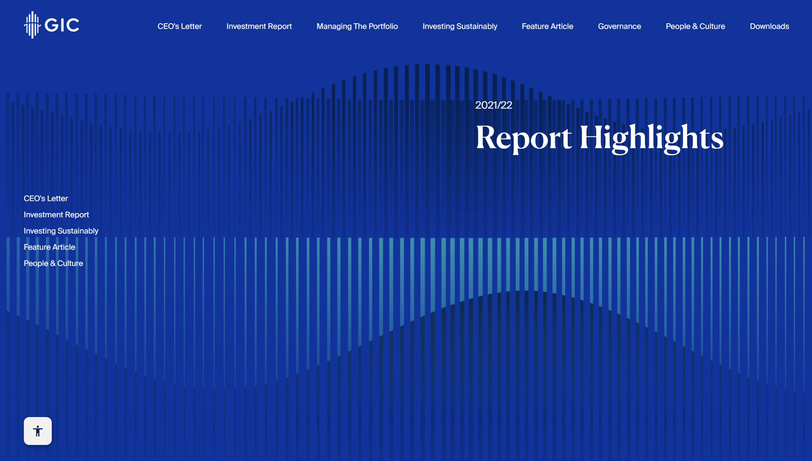Open the Investing Sustainably nav item
This screenshot has height=461, width=812.
click(460, 26)
